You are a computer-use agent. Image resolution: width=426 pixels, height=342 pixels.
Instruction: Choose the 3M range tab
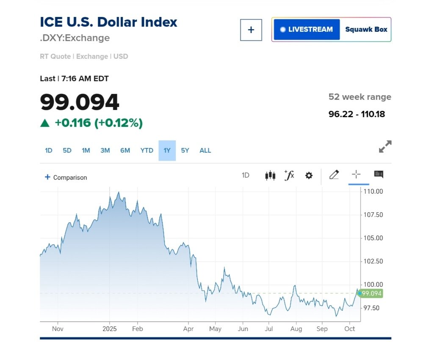(105, 150)
